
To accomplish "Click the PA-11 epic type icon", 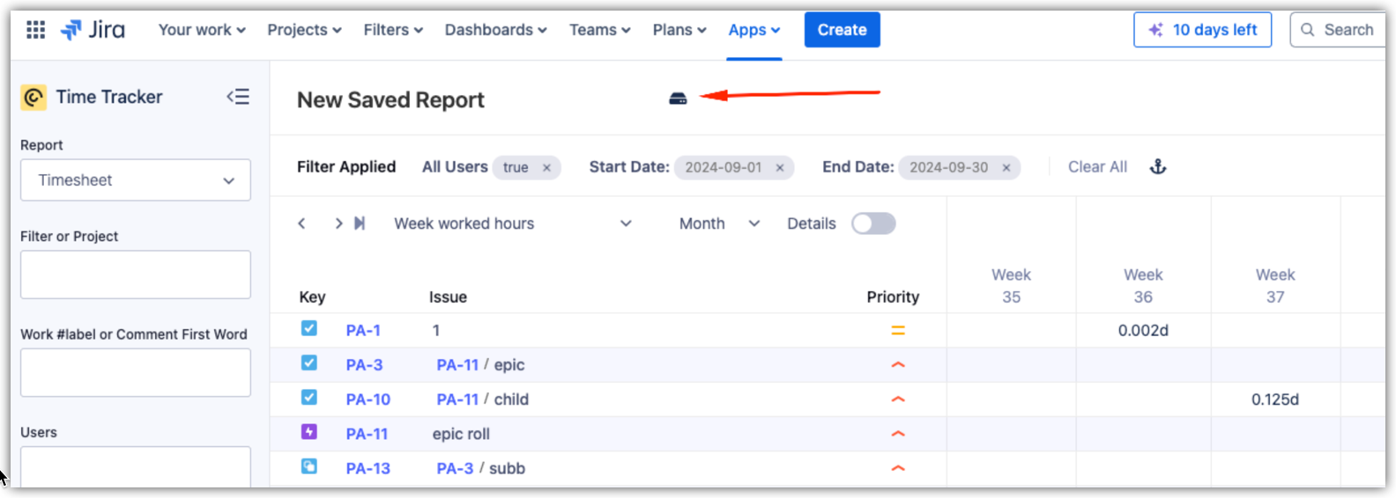I will [309, 432].
